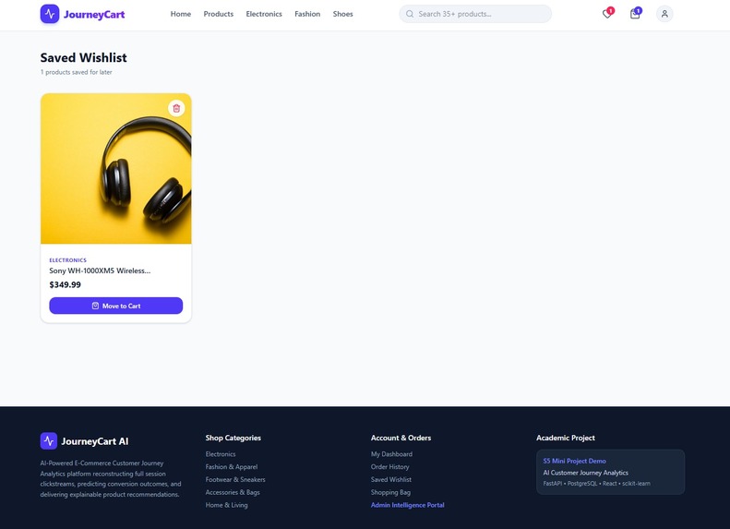Open footer Fashion & Apparel link
The width and height of the screenshot is (730, 529).
[x=232, y=466]
